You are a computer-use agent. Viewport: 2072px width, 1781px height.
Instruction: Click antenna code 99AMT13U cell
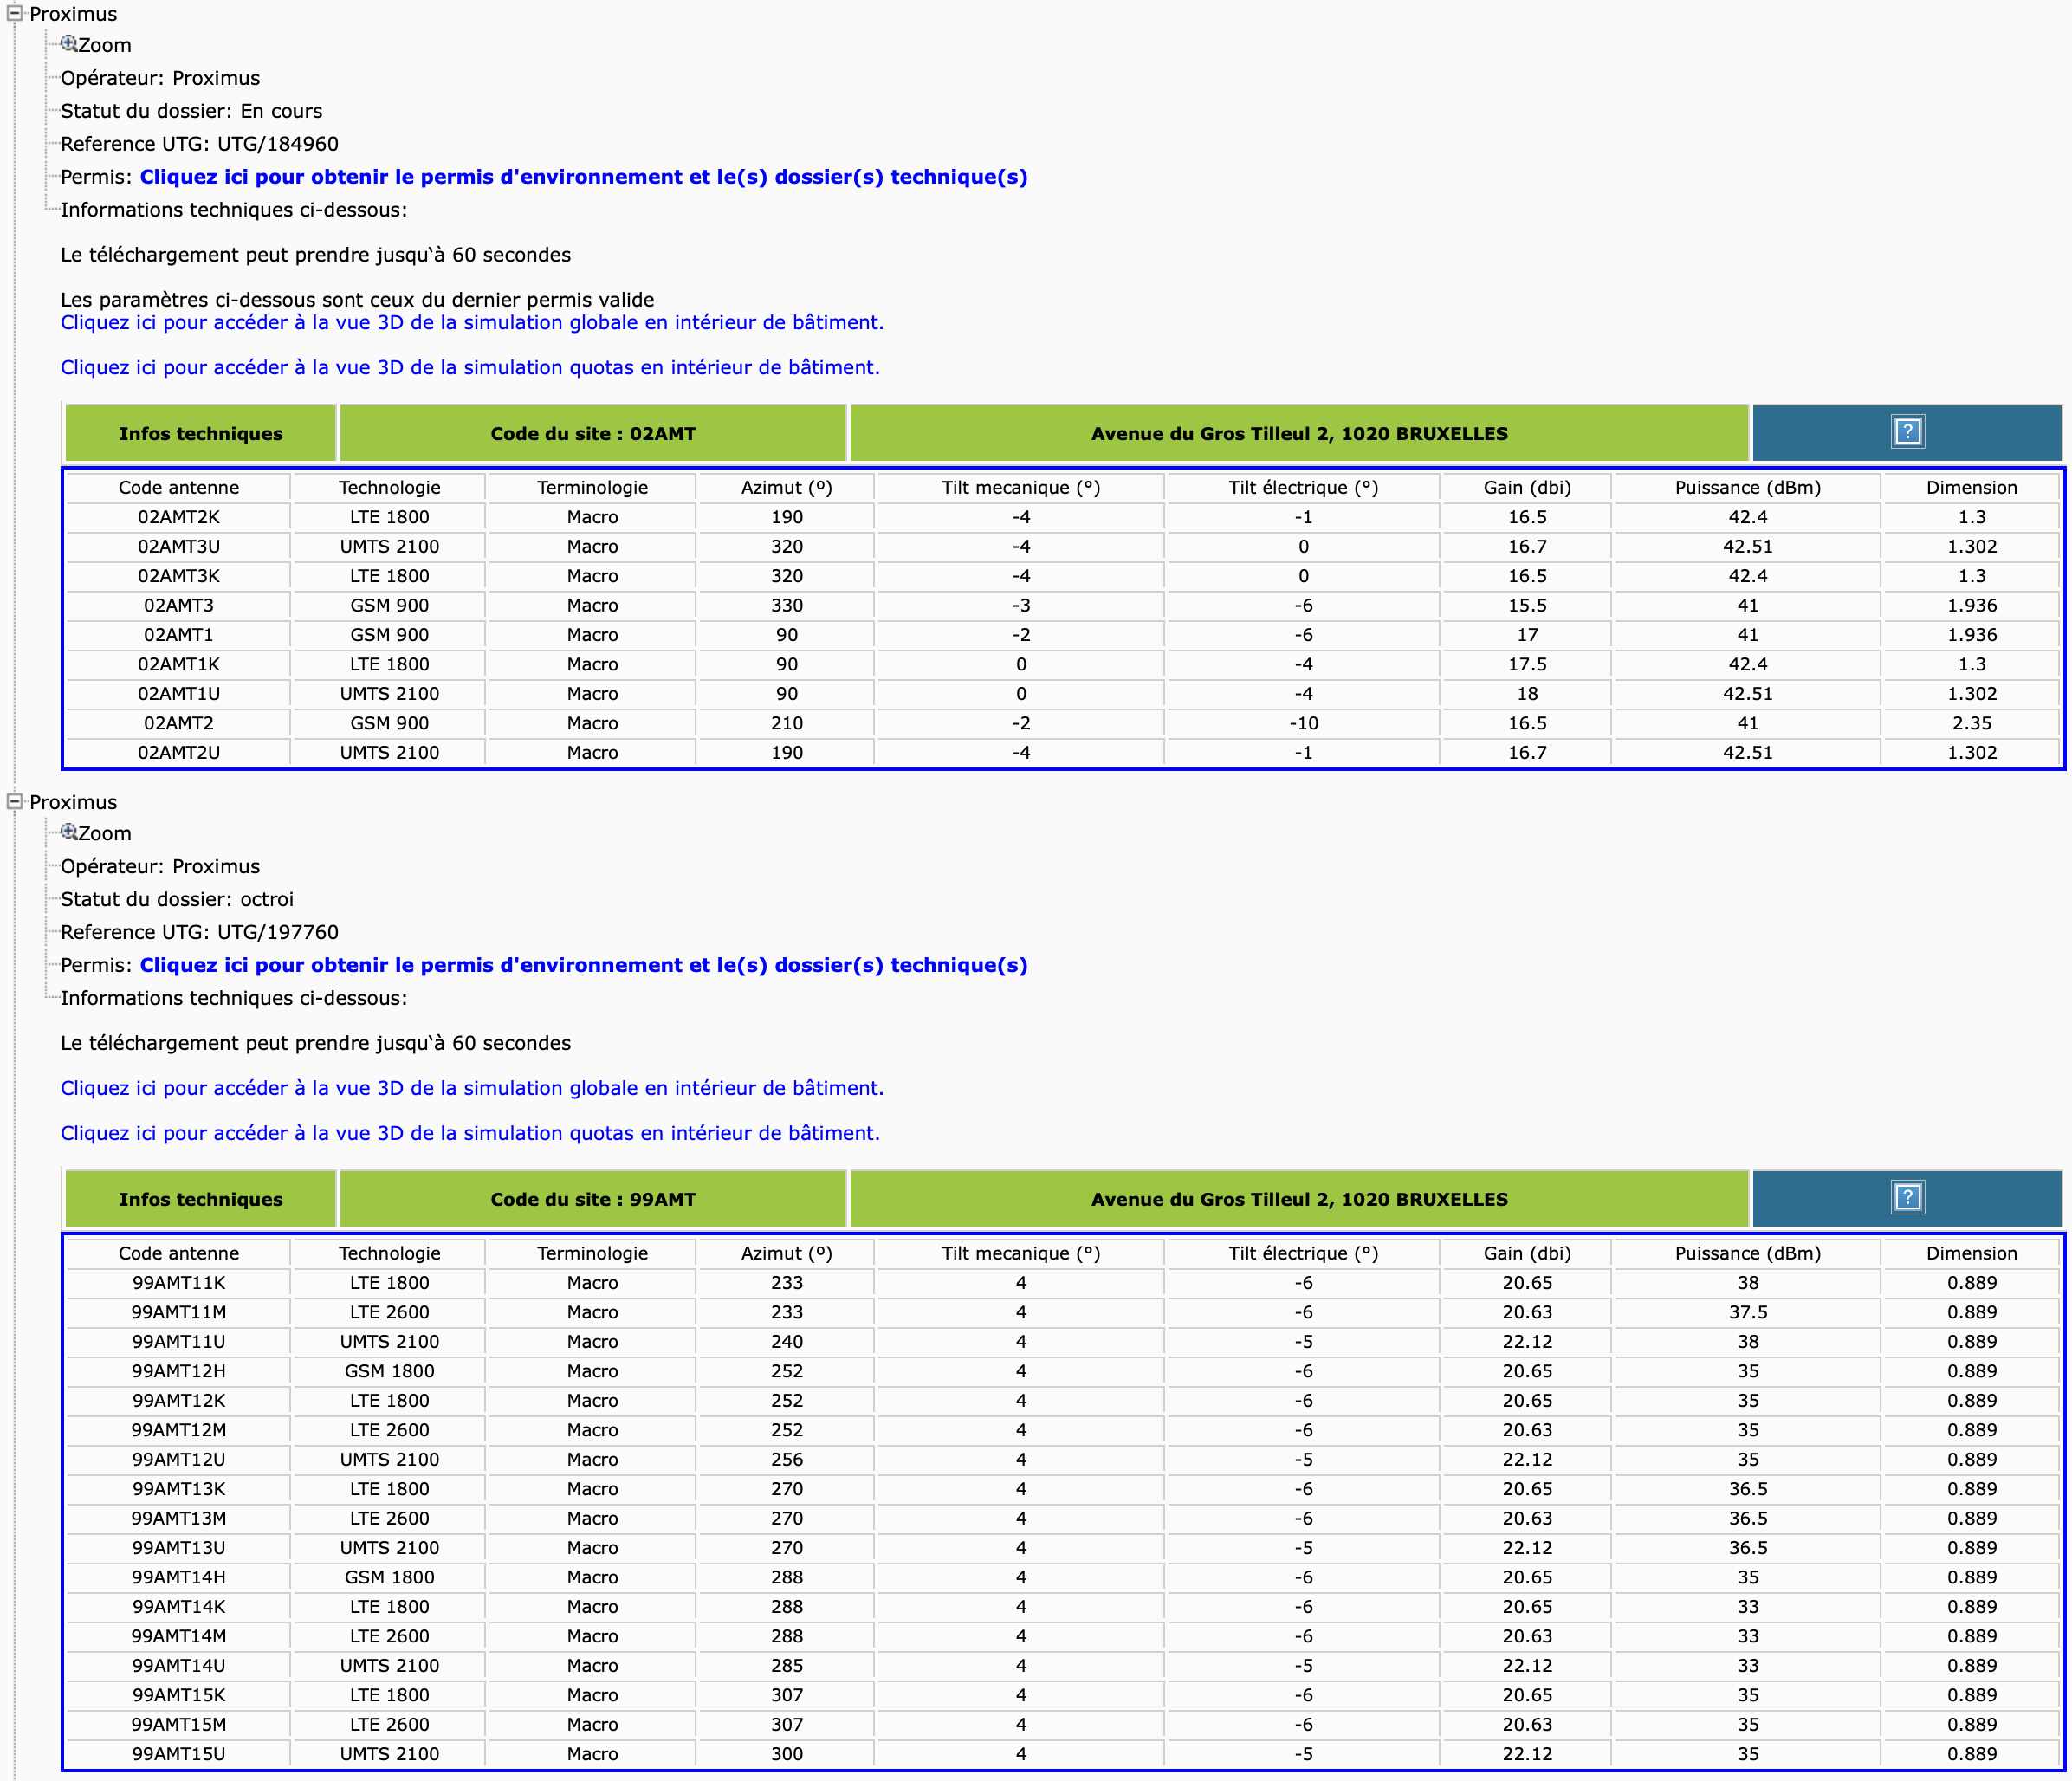pyautogui.click(x=179, y=1548)
